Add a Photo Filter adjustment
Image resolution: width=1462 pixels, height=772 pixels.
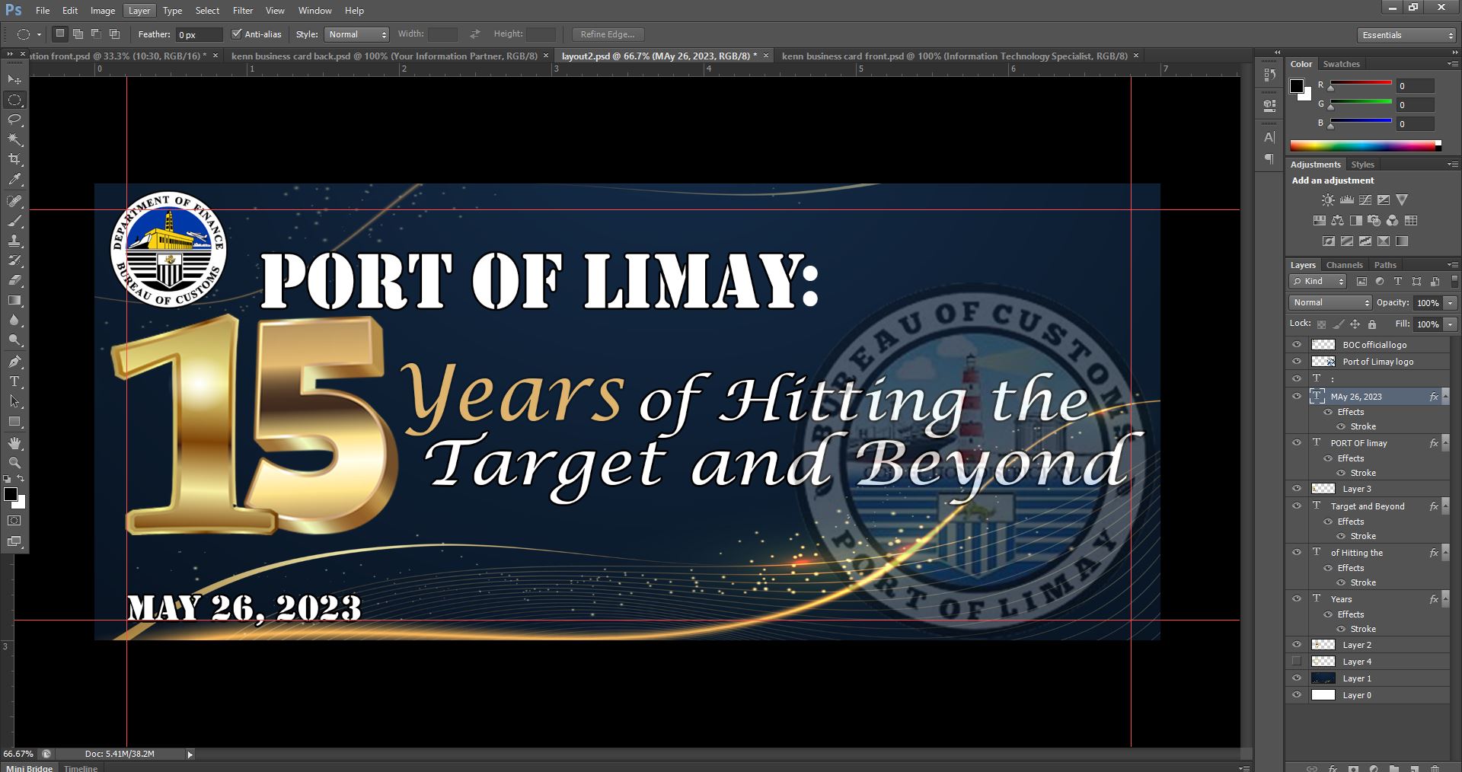tap(1374, 221)
